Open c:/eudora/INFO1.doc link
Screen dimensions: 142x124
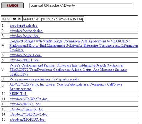[x=25, y=104]
